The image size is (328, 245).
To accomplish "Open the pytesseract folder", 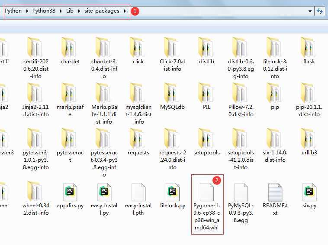I will pyautogui.click(x=70, y=146).
